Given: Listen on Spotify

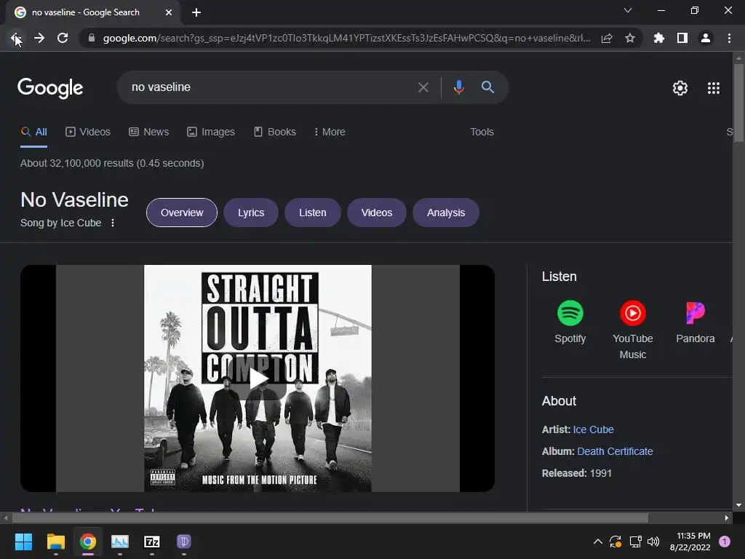Looking at the screenshot, I should [570, 322].
